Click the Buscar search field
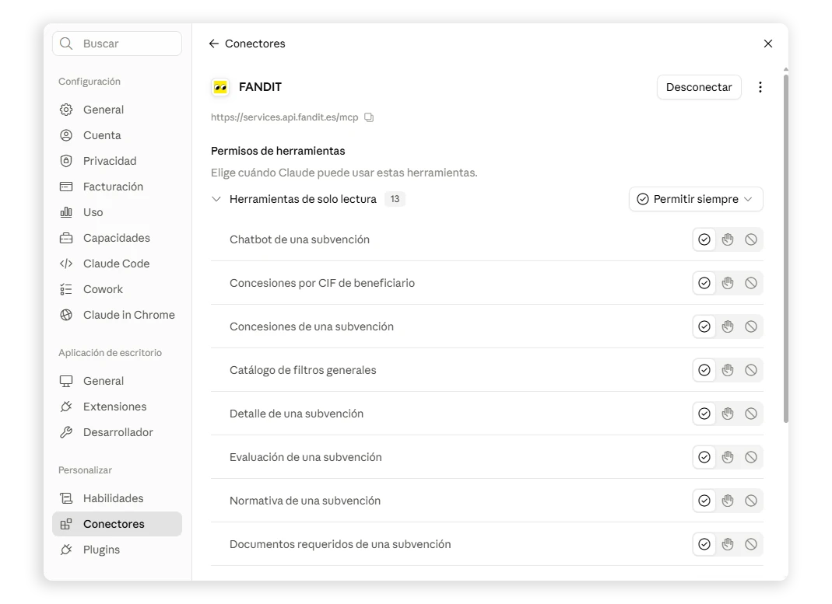 [117, 44]
